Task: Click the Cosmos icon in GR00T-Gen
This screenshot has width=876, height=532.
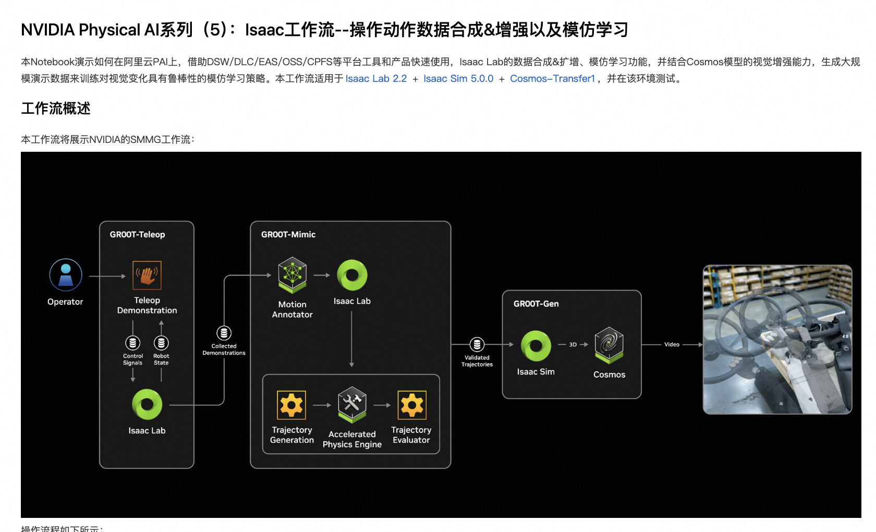Action: pos(609,345)
